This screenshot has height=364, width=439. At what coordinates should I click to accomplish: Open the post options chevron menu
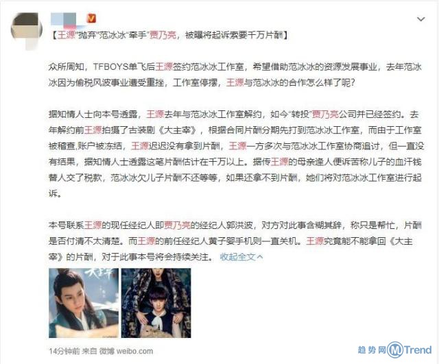[420, 19]
